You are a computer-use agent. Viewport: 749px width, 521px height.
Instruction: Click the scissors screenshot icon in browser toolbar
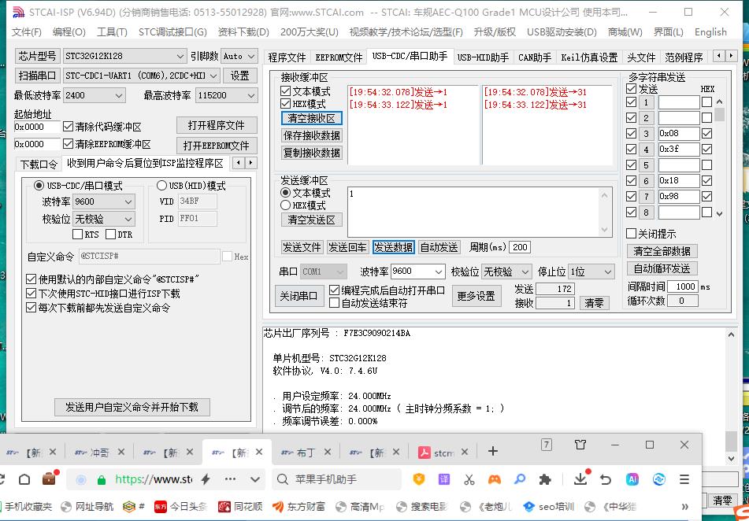[469, 479]
